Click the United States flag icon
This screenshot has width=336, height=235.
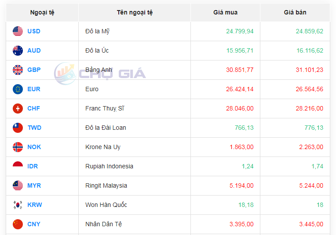(x=18, y=31)
